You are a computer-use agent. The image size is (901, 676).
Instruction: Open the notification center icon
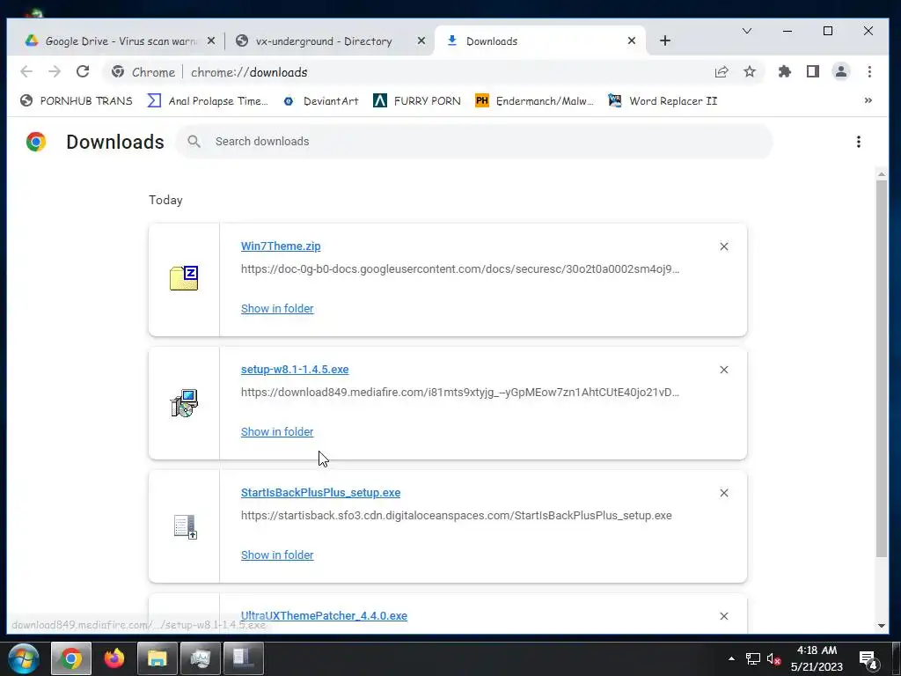[868, 660]
